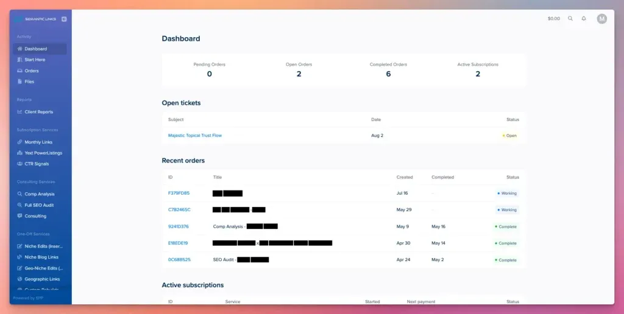The height and width of the screenshot is (314, 624).
Task: Click the Start Here sidebar icon
Action: pos(20,60)
